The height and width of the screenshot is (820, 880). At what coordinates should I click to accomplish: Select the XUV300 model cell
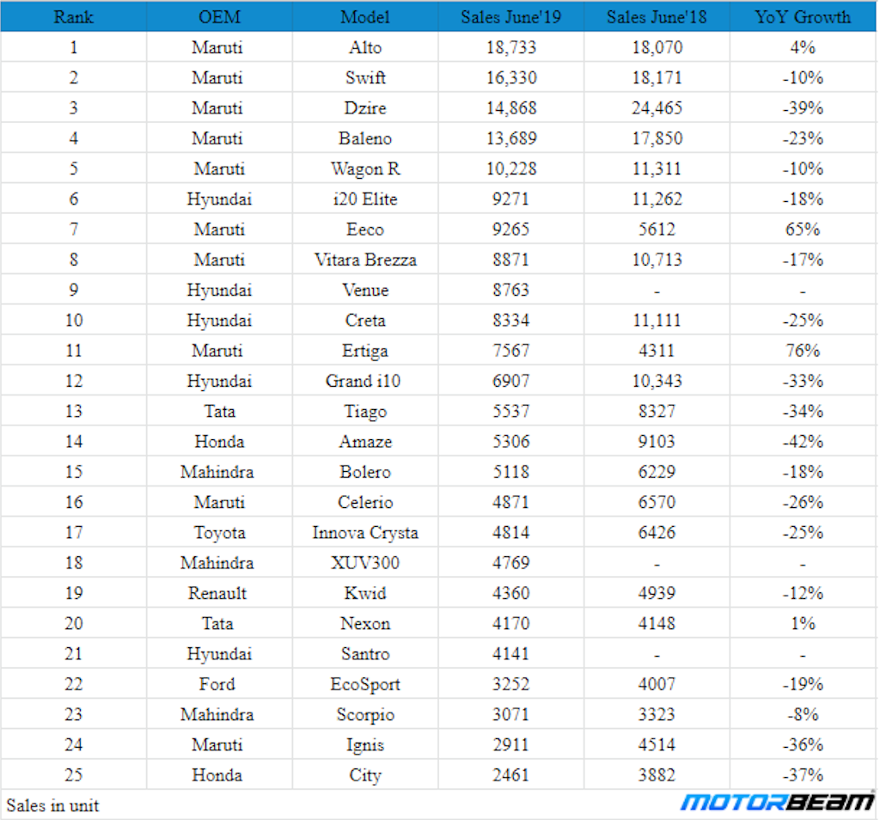click(x=365, y=562)
